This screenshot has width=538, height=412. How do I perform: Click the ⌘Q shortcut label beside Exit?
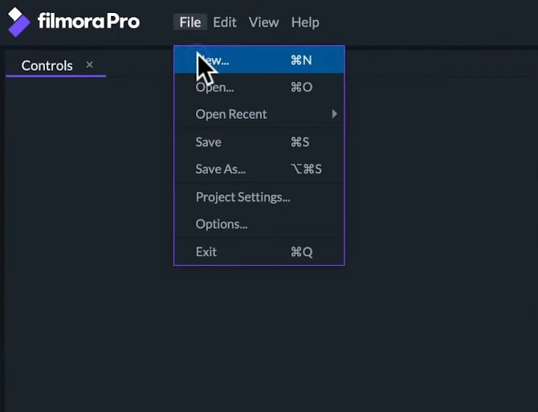(301, 252)
